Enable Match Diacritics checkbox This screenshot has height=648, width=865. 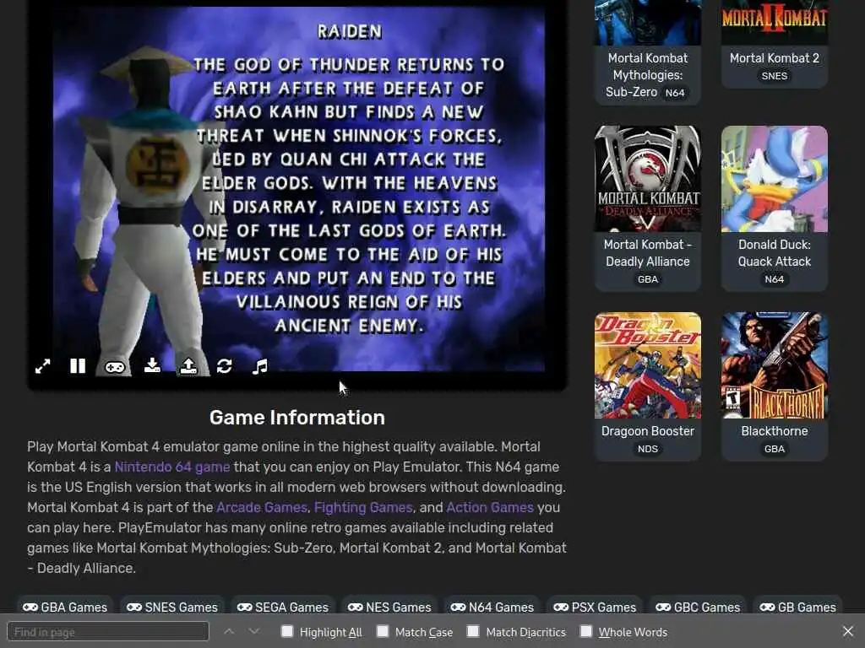point(473,631)
